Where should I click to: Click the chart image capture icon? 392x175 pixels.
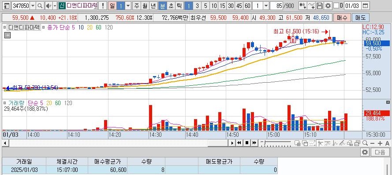[358, 143]
